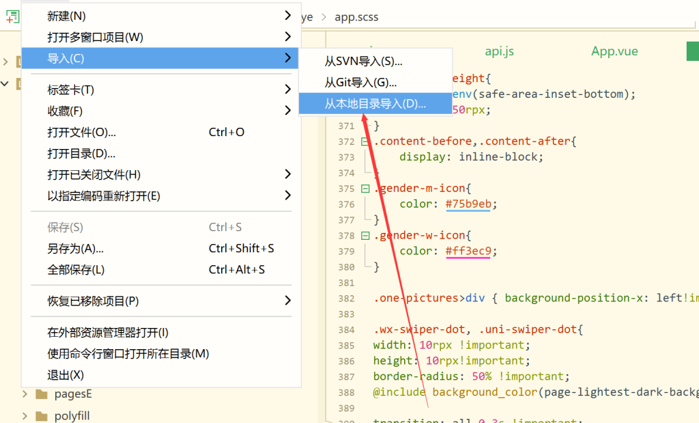Select 从Git导入(G)... menu entry
Screen dimensions: 699x423
(x=360, y=83)
